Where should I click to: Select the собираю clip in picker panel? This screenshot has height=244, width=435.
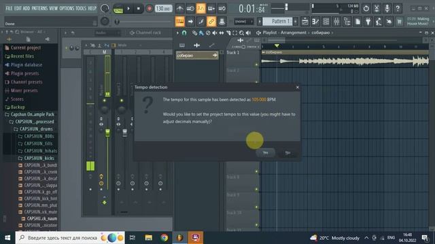click(197, 56)
